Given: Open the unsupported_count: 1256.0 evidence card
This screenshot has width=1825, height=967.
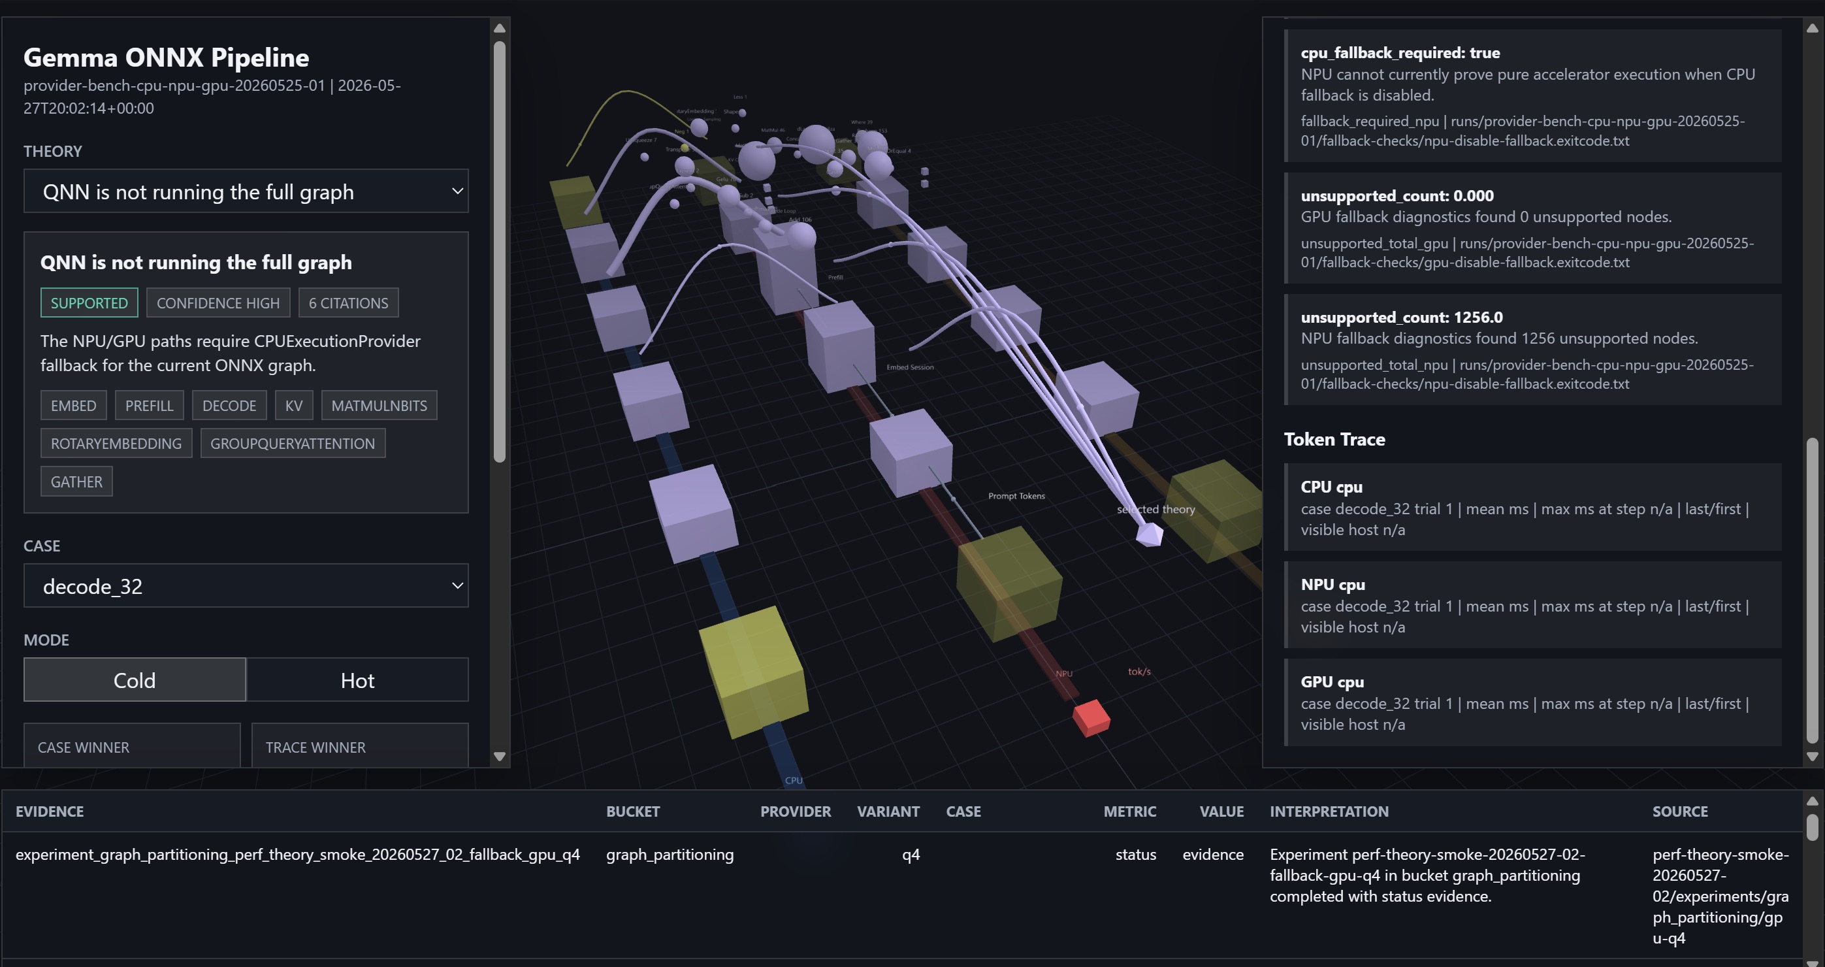Looking at the screenshot, I should pos(1532,350).
